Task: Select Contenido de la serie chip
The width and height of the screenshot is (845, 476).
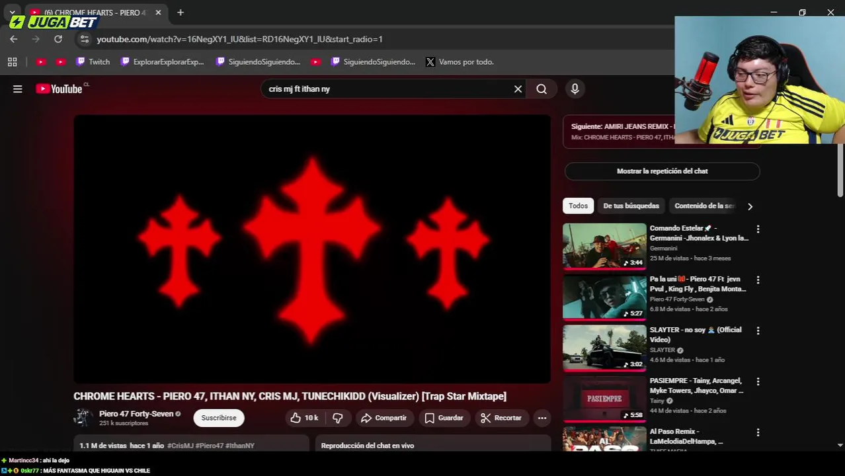Action: [x=705, y=206]
